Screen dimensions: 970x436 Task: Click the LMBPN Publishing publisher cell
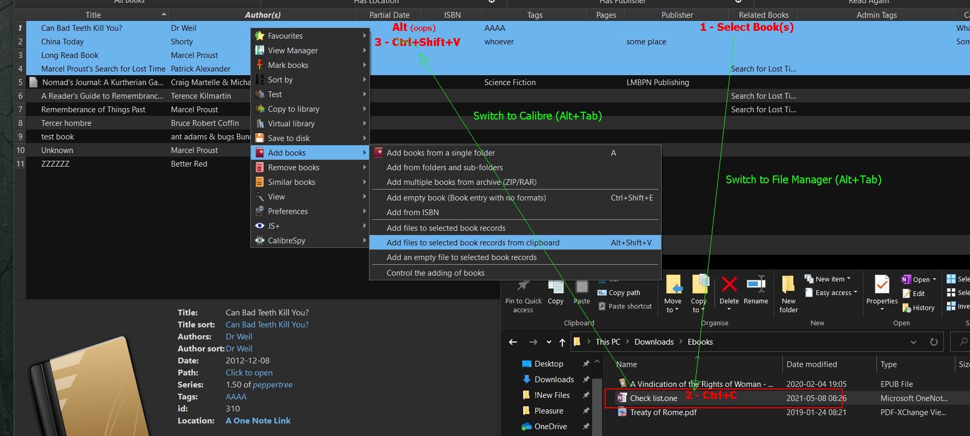pos(658,82)
